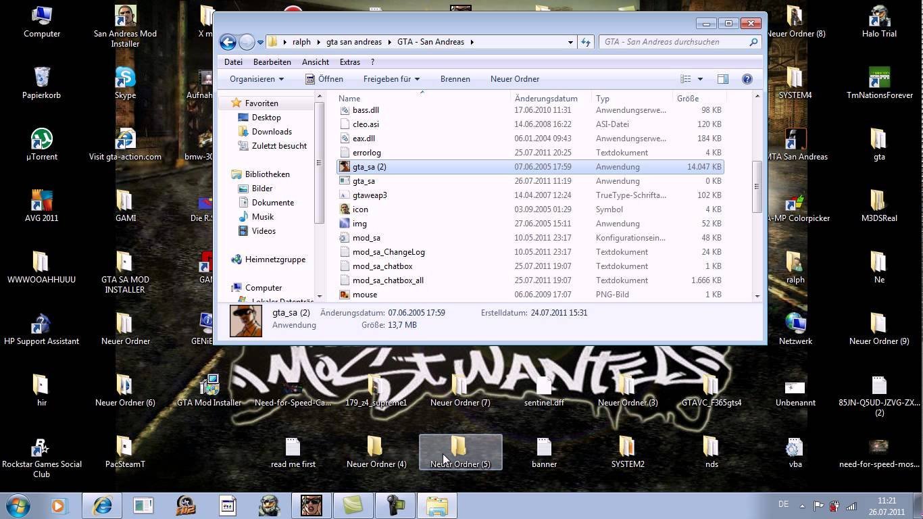Open the Windows Start button
Screen dimensions: 923x519
(19, 505)
